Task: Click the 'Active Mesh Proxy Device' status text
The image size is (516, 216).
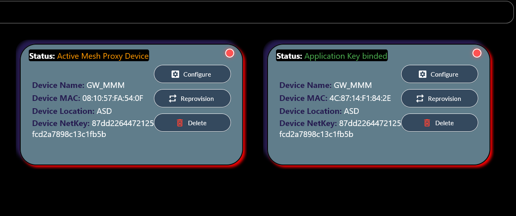Action: point(103,56)
